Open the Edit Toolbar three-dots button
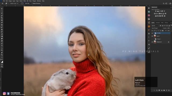172x96 pixels. [x=2, y=57]
